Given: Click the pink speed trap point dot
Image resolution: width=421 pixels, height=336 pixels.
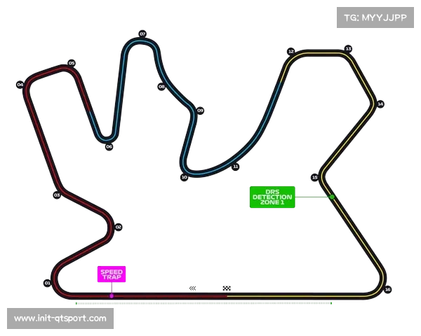Looking at the screenshot, I should pyautogui.click(x=111, y=295).
